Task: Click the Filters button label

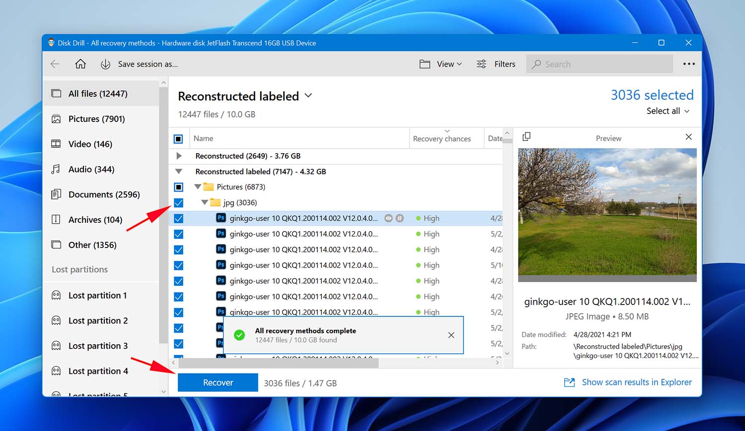Action: coord(505,64)
